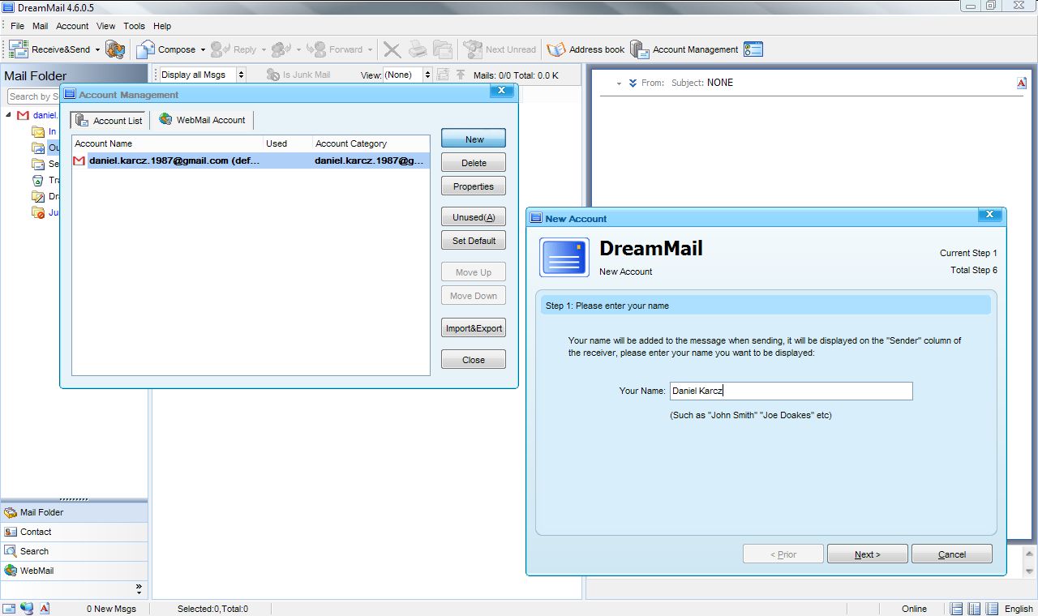The height and width of the screenshot is (616, 1038).
Task: Click the Receive&Send toolbar icon
Action: pos(19,49)
